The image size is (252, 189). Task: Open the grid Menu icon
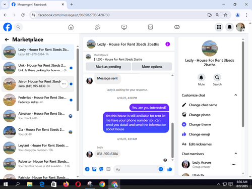pos(219,27)
